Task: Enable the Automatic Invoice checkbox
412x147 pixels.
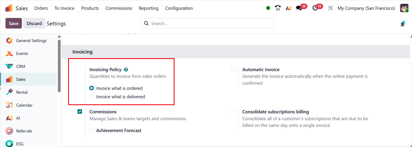Action: tap(232, 70)
